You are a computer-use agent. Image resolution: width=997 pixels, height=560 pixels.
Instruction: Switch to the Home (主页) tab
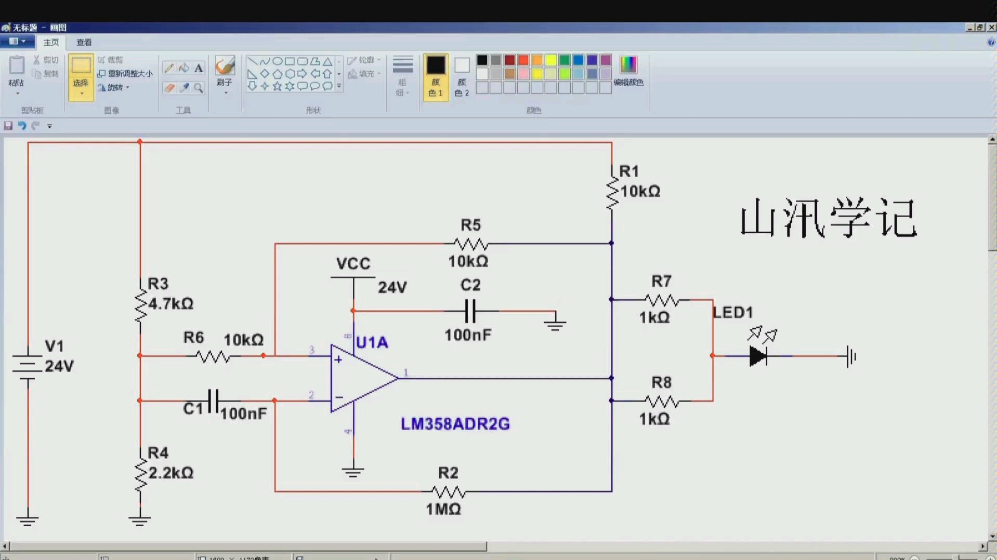tap(51, 42)
